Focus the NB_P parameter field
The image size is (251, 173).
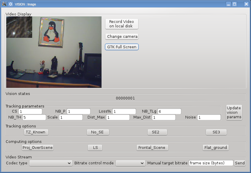[78, 111]
